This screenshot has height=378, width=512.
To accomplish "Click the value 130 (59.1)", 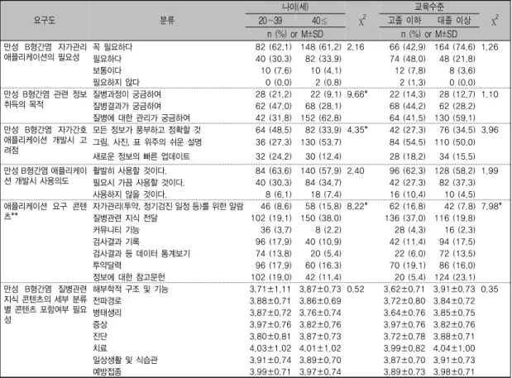I will (x=455, y=117).
